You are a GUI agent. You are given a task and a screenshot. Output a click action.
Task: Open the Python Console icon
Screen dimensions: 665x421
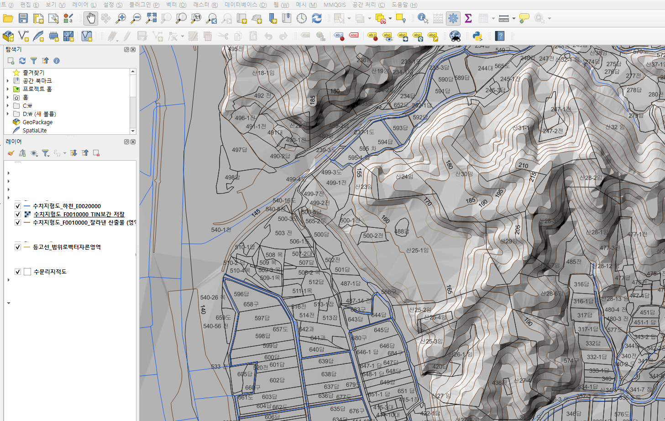[x=477, y=36]
